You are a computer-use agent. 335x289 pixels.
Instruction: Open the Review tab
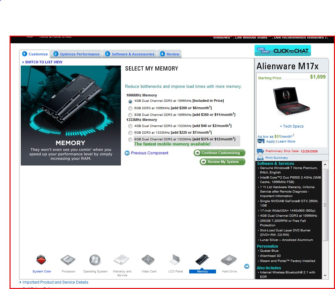[170, 54]
